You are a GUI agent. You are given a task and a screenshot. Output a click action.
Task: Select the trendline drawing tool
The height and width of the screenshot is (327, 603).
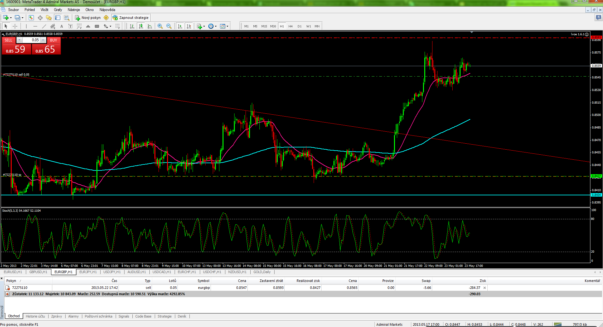pyautogui.click(x=44, y=26)
